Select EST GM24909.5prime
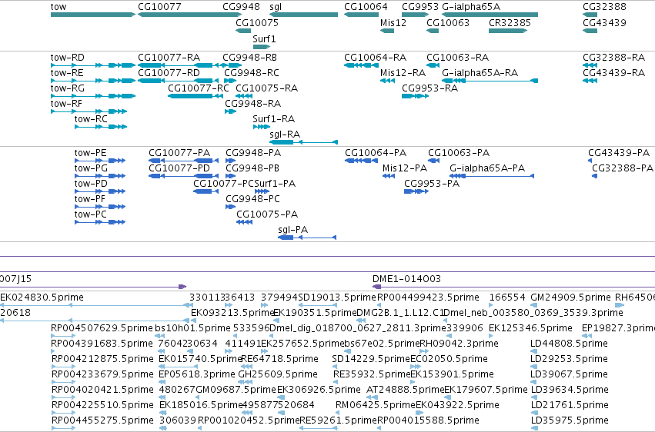 (534, 305)
